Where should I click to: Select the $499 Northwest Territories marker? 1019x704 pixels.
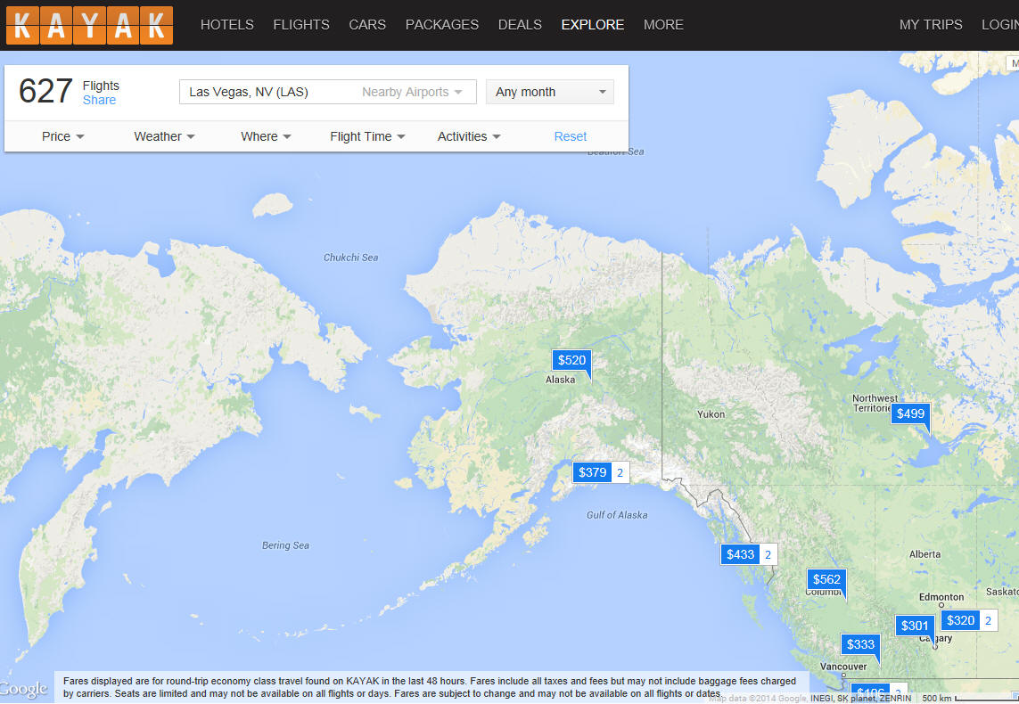click(x=910, y=413)
